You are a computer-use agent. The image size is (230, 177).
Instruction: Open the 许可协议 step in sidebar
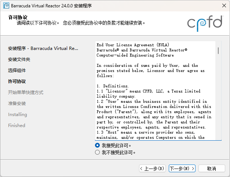(17, 82)
